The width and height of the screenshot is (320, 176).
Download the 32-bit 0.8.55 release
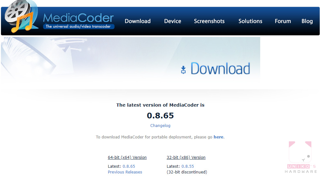coord(188,166)
